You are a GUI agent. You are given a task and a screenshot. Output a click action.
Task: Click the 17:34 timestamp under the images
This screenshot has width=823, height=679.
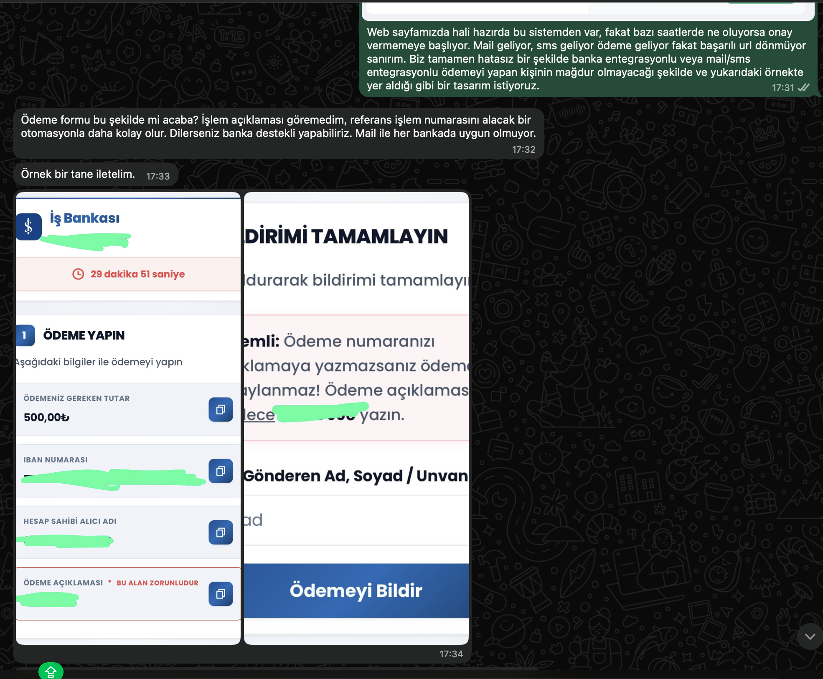[x=451, y=654]
